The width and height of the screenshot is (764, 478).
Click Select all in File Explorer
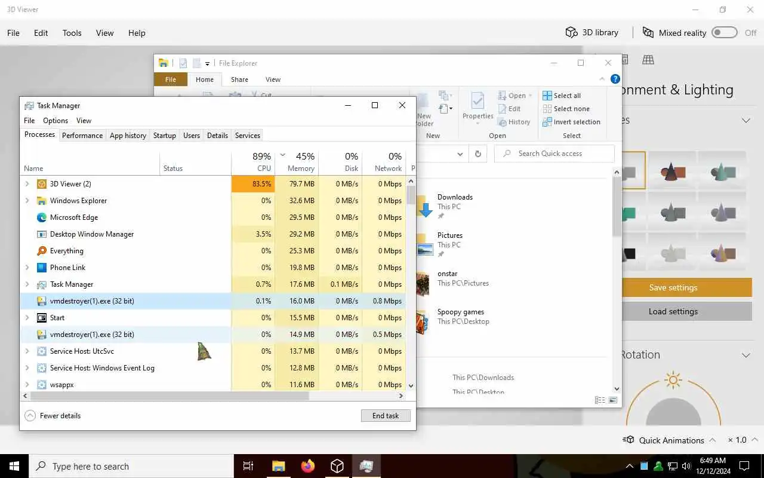[561, 96]
